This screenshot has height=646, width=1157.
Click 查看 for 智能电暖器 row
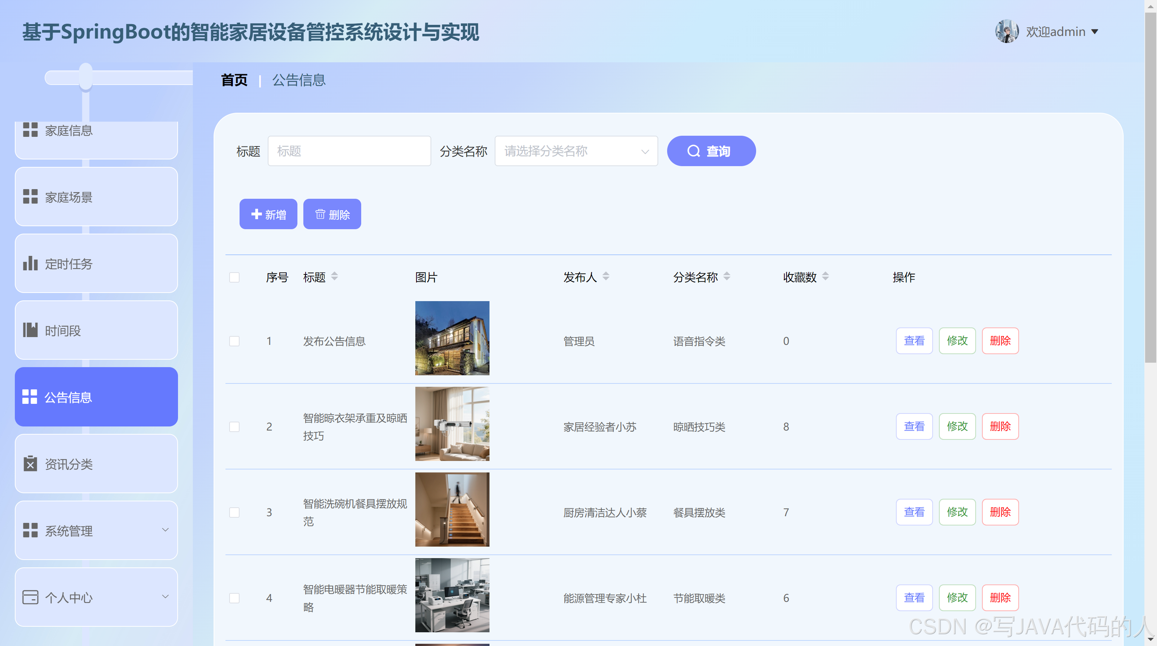[x=914, y=598]
